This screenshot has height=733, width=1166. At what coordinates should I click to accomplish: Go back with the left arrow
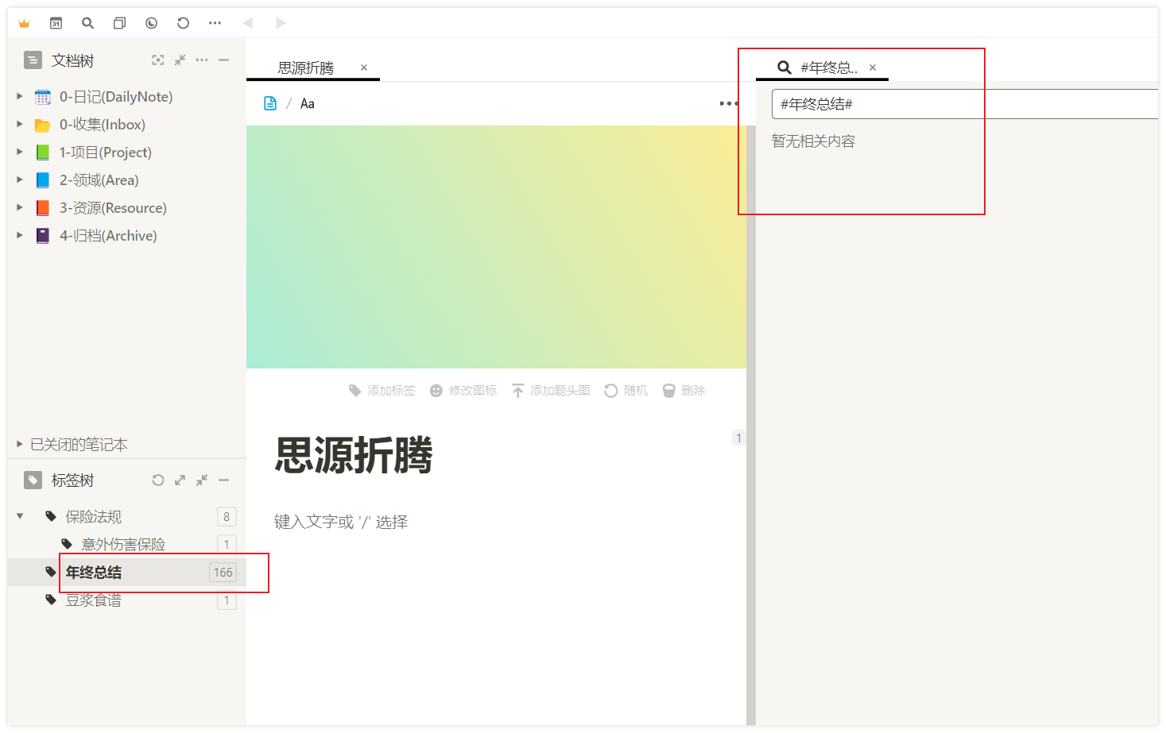[x=248, y=24]
